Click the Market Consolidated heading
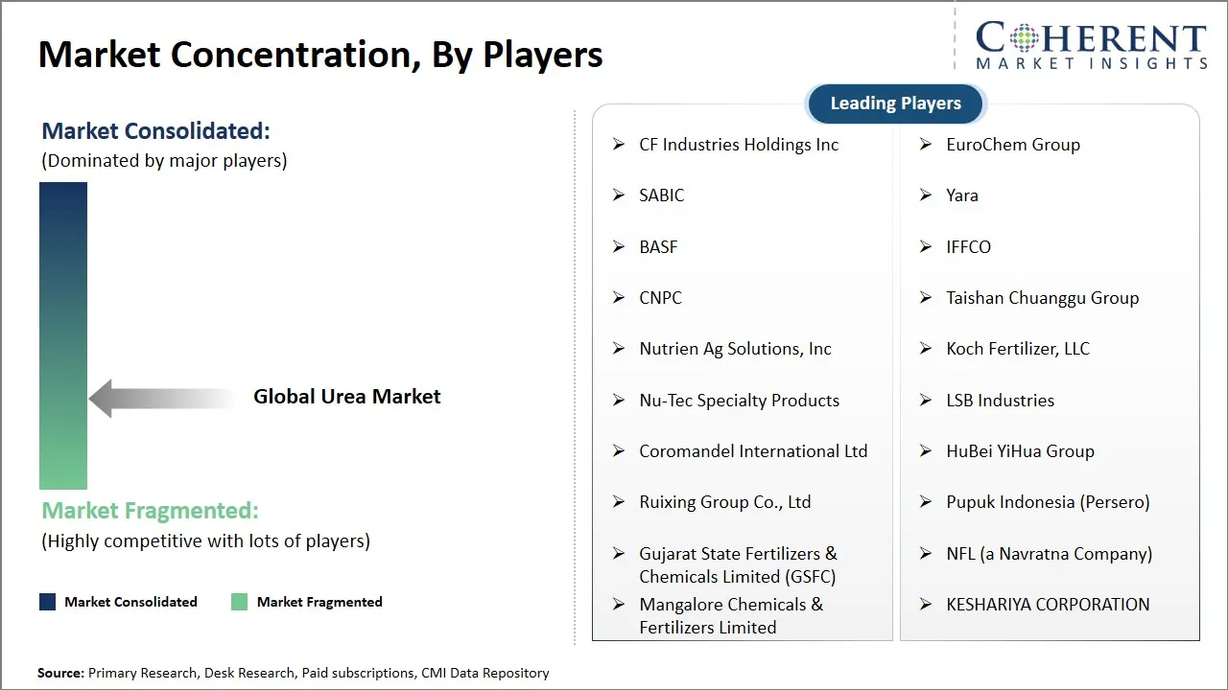The image size is (1228, 690). click(x=156, y=131)
